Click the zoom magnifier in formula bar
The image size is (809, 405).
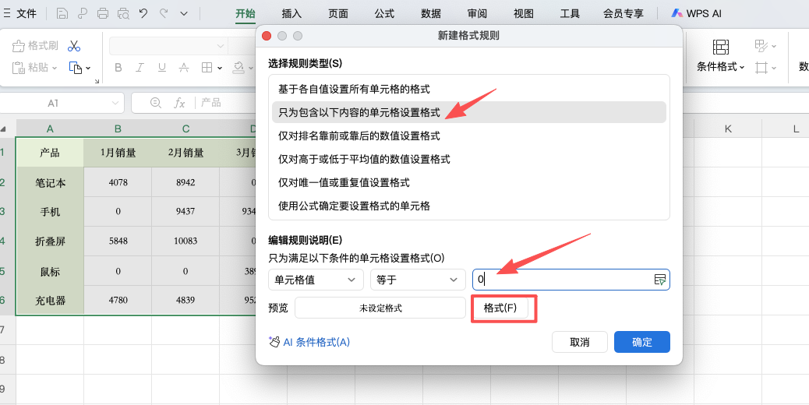[155, 103]
